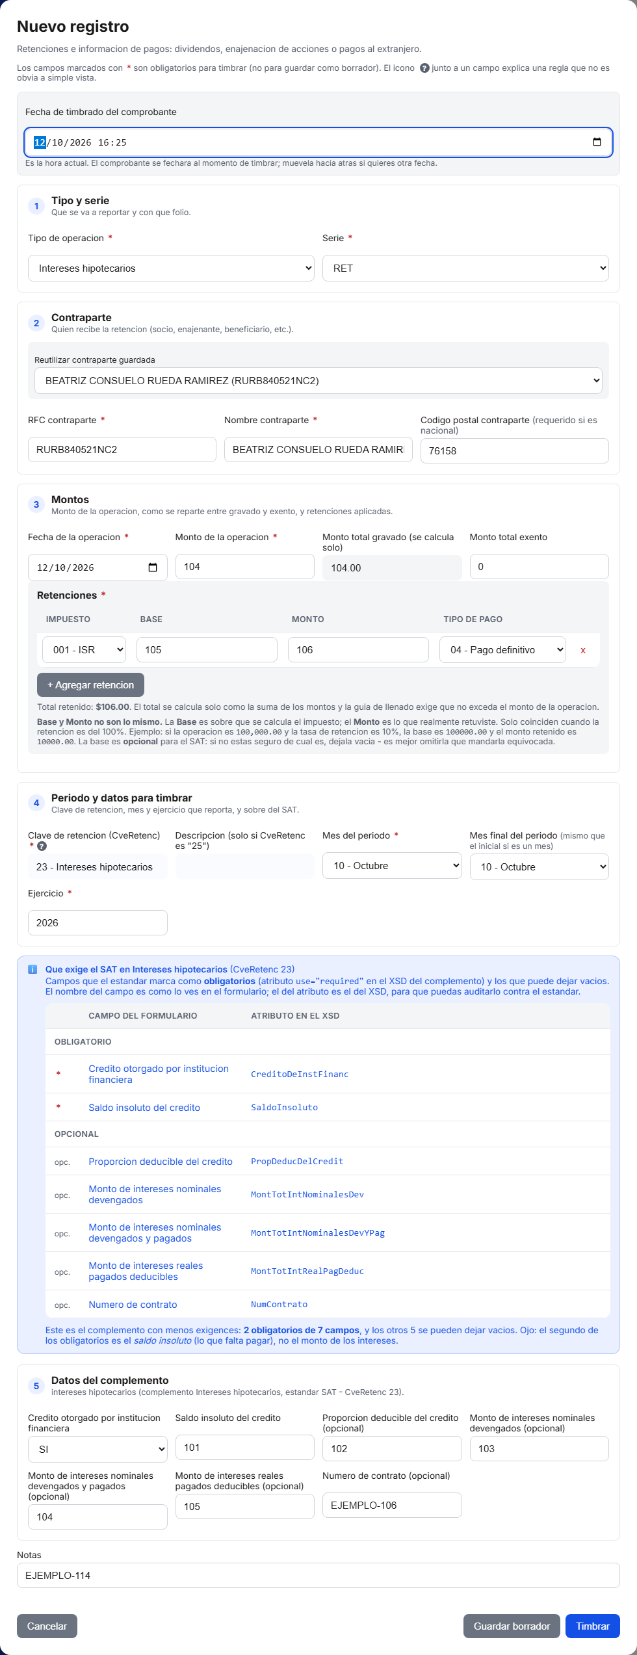This screenshot has width=637, height=1655.
Task: Focus Monto nominales devengados y pagados input 104
Action: 97,1517
